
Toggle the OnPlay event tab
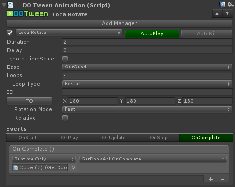69,138
